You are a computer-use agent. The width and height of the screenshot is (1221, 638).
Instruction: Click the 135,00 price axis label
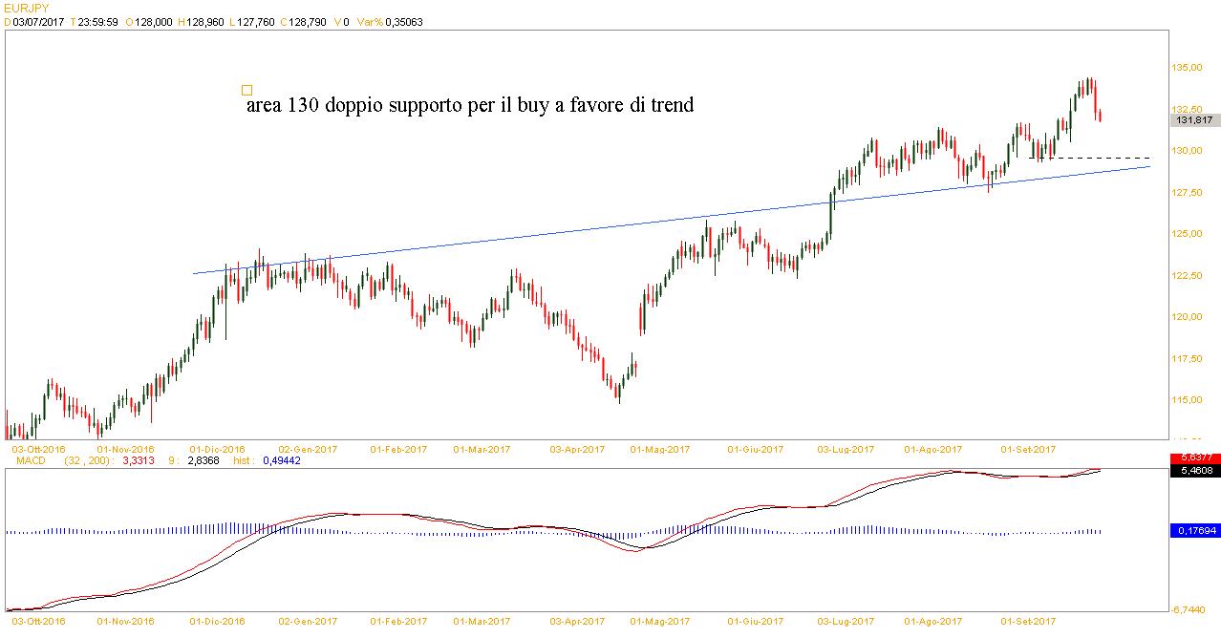1188,68
